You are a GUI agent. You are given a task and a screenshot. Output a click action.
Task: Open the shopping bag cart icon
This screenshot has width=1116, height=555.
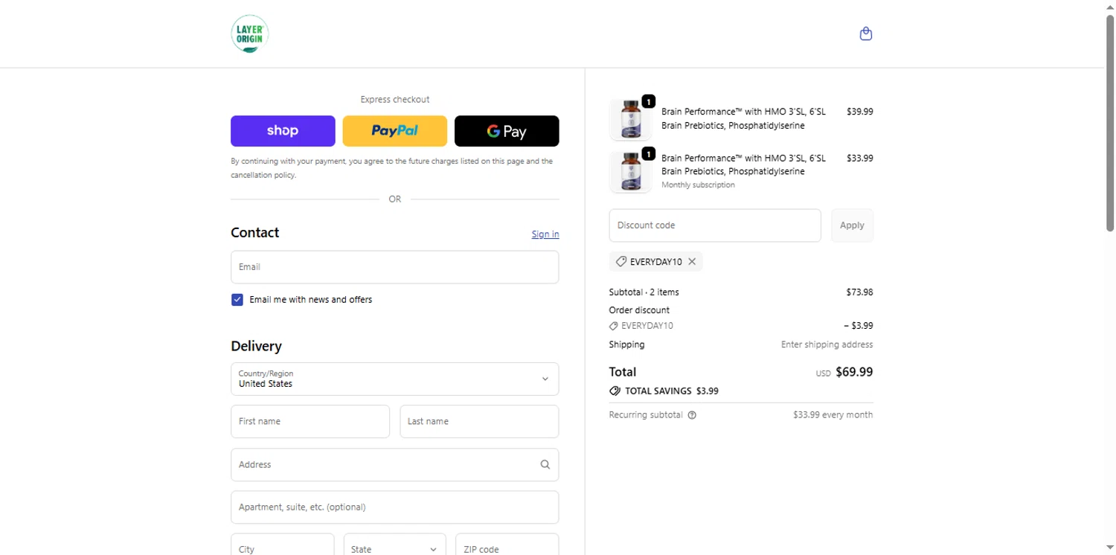865,33
